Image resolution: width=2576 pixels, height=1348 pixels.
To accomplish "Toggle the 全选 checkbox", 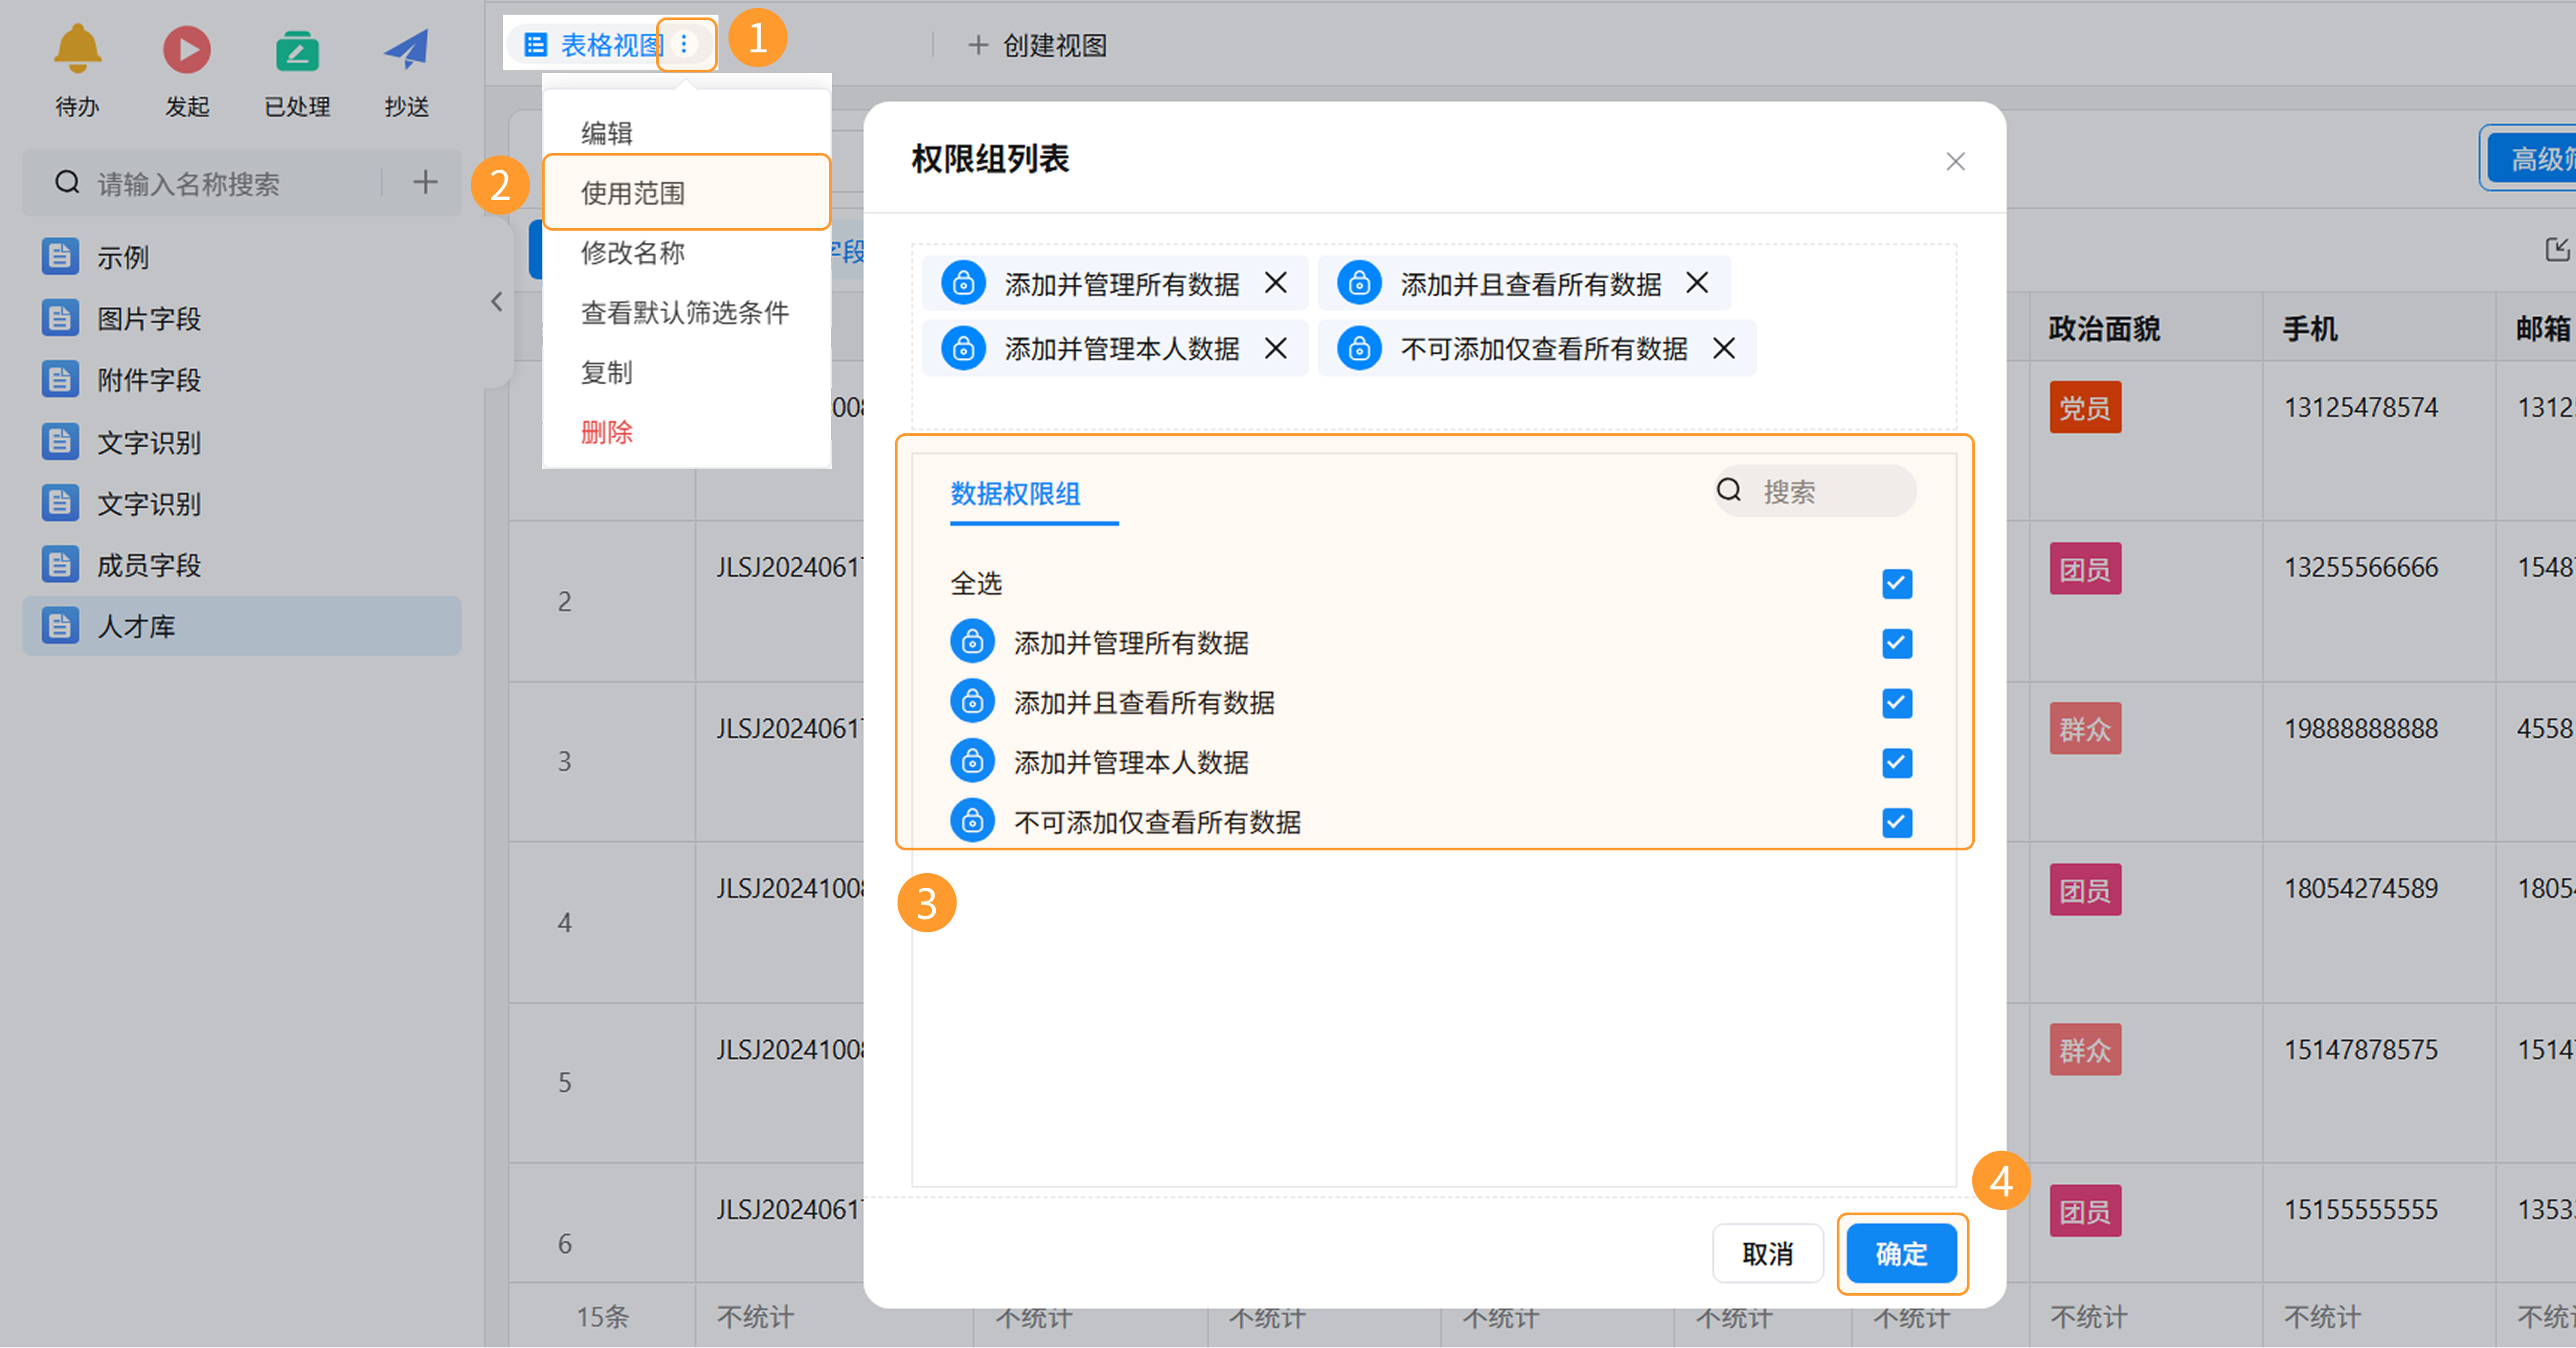I will click(1896, 583).
